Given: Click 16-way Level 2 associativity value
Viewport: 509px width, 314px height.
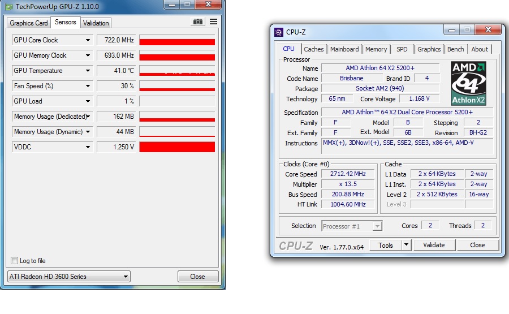Looking at the screenshot, I should (x=479, y=194).
